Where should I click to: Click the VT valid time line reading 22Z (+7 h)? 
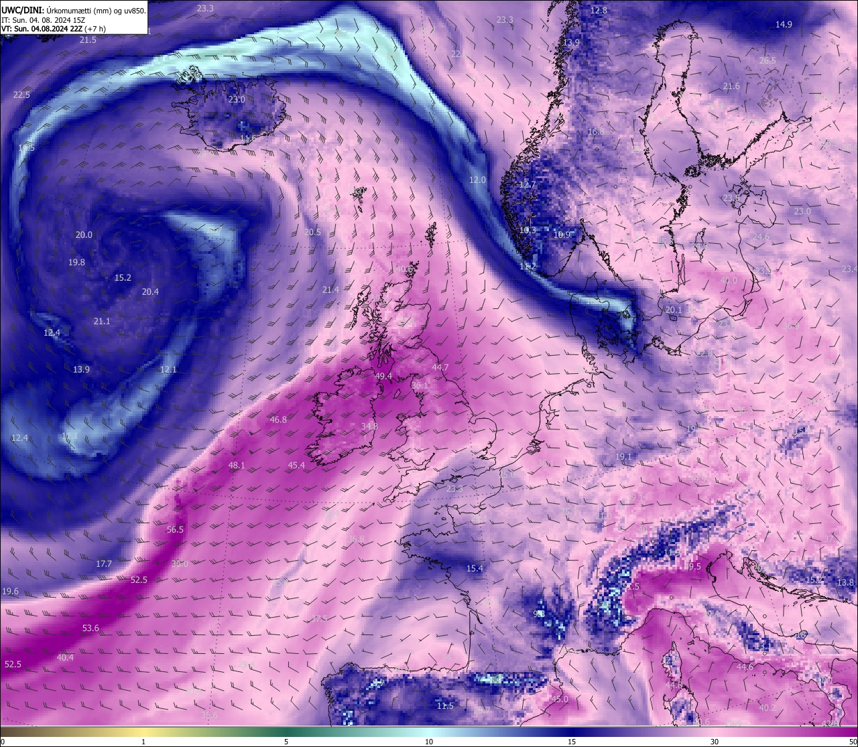coord(54,29)
